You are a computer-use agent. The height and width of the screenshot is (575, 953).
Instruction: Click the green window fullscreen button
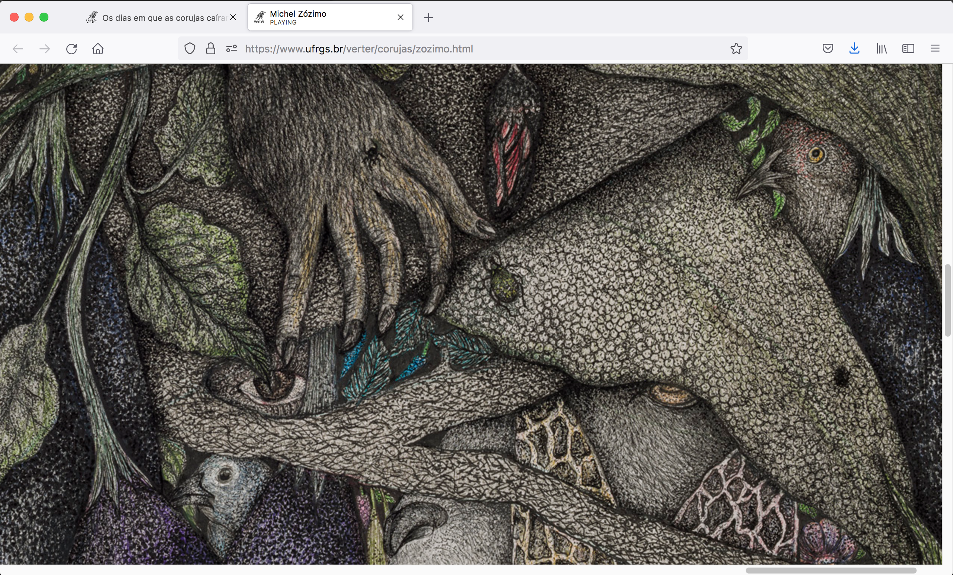[x=44, y=17]
